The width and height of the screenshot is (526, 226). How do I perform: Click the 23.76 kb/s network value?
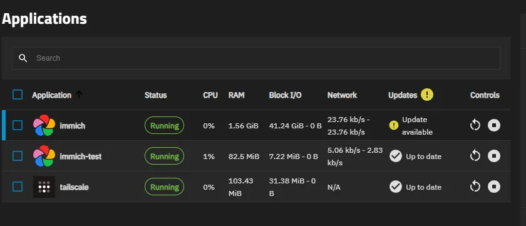click(349, 126)
